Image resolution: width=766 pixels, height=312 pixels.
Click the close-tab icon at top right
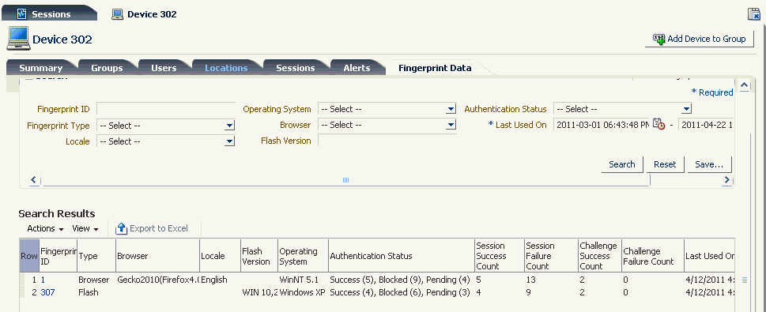(754, 14)
